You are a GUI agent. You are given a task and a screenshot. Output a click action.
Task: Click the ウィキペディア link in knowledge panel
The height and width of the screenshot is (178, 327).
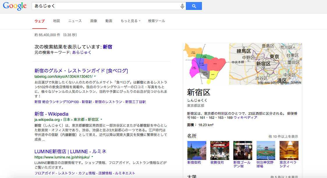coord(245,118)
